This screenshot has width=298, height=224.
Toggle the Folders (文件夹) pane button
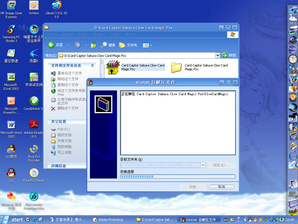point(128,45)
